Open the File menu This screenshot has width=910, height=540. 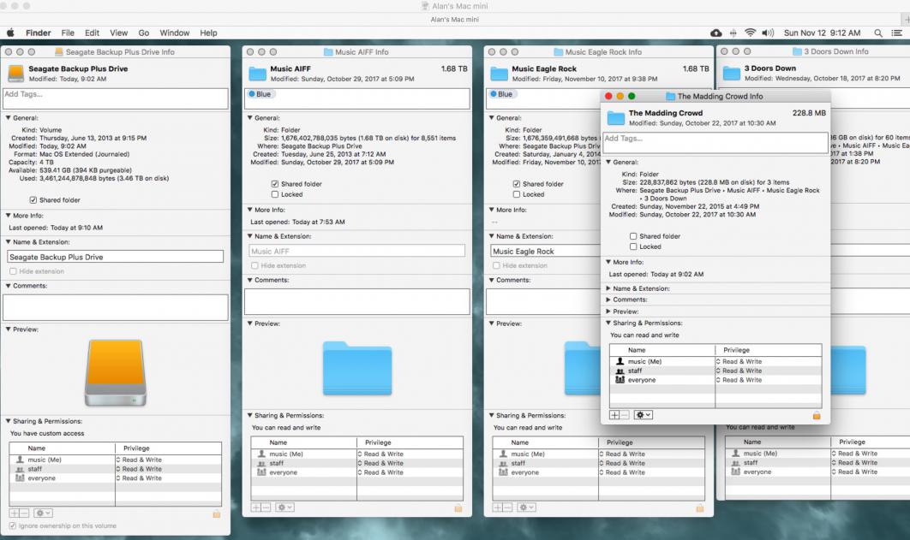point(67,33)
